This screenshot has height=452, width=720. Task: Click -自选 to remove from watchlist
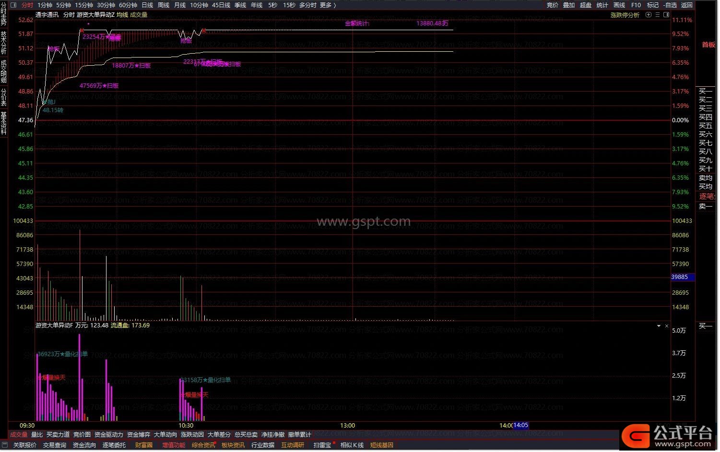tap(670, 5)
